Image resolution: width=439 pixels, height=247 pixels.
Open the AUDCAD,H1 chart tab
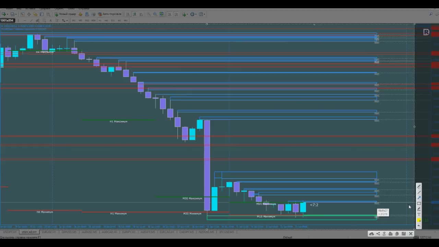point(109,232)
